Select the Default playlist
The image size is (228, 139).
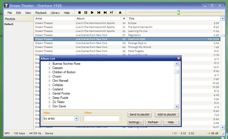[x=9, y=24]
